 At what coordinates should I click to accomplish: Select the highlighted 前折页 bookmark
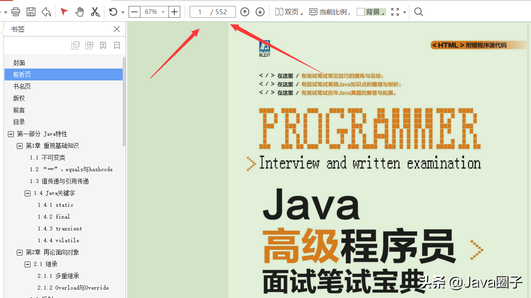point(64,74)
